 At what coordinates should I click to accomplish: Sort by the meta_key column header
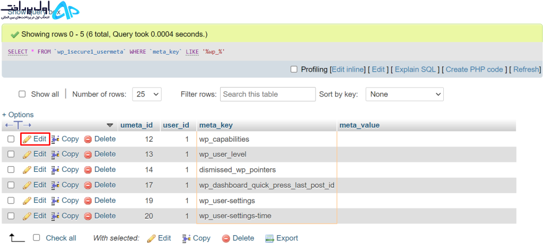pyautogui.click(x=216, y=125)
